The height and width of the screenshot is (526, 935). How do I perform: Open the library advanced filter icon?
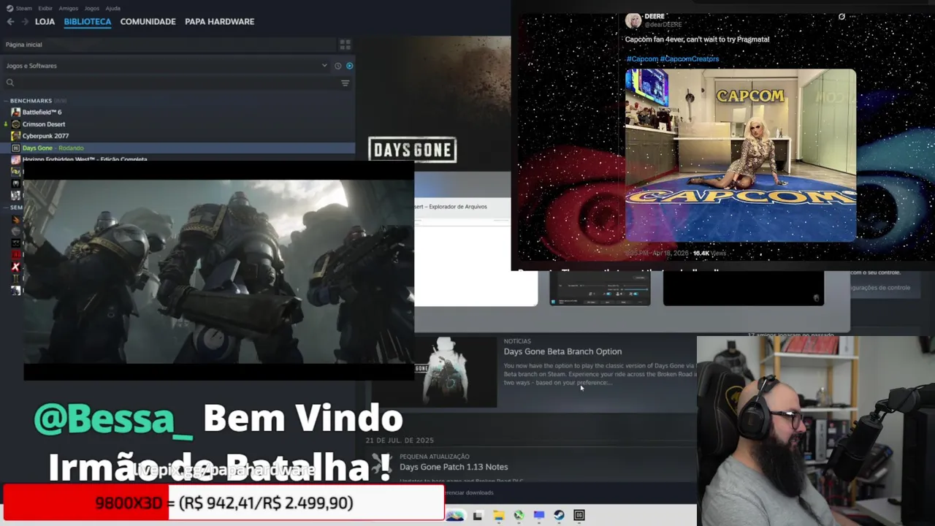point(345,83)
